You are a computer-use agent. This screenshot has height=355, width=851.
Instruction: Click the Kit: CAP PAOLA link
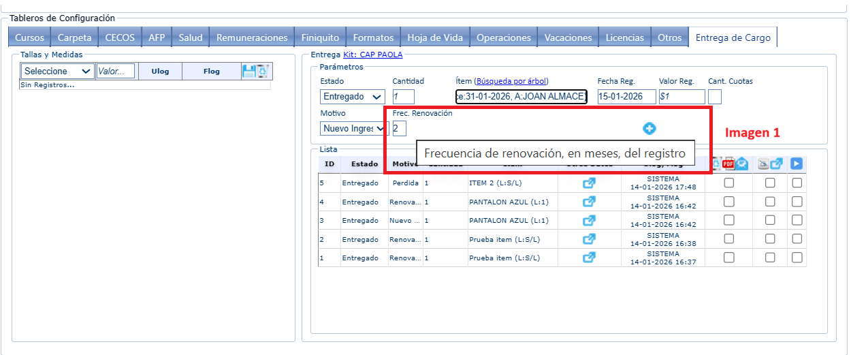[x=372, y=55]
